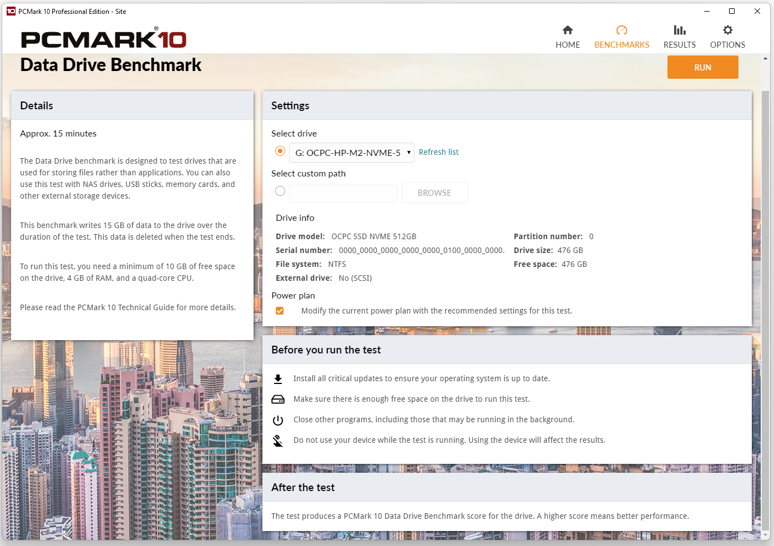
Task: Click the Drive info label
Action: [295, 218]
